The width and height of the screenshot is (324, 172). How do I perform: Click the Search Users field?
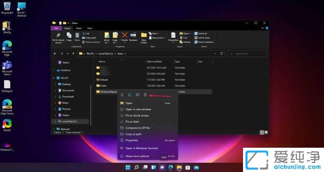pyautogui.click(x=247, y=54)
